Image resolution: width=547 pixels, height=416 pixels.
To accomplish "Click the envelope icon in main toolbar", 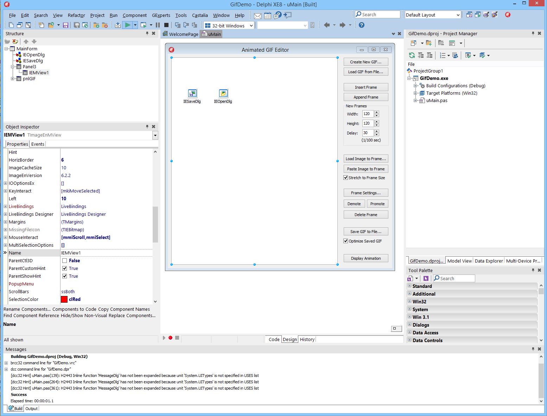I will tap(257, 15).
